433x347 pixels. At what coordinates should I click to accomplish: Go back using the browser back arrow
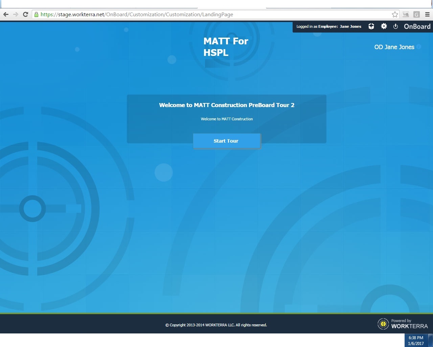(6, 15)
